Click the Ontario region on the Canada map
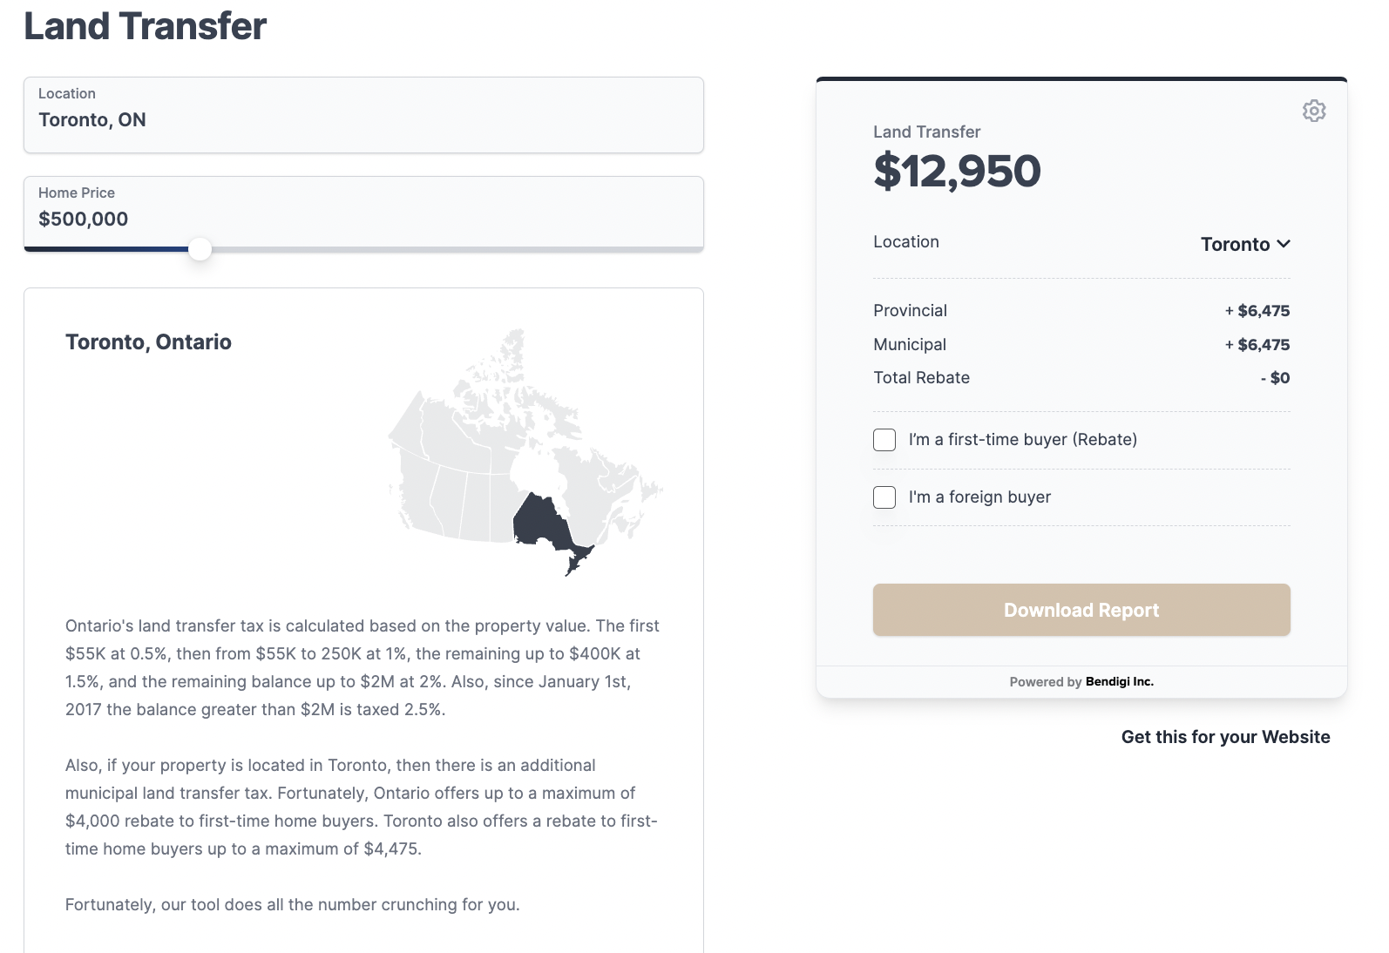Viewport: 1389px width, 953px height. tap(545, 523)
